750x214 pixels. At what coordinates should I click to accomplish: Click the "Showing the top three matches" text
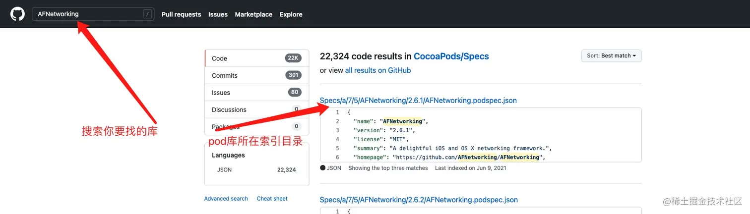[x=388, y=168]
